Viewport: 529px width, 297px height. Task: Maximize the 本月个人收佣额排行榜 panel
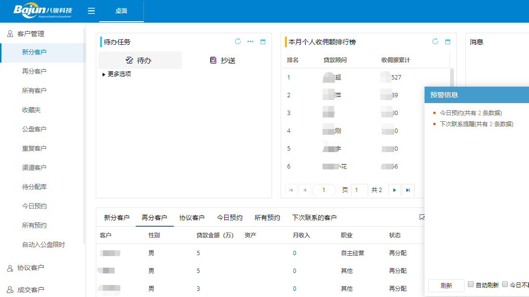[447, 41]
